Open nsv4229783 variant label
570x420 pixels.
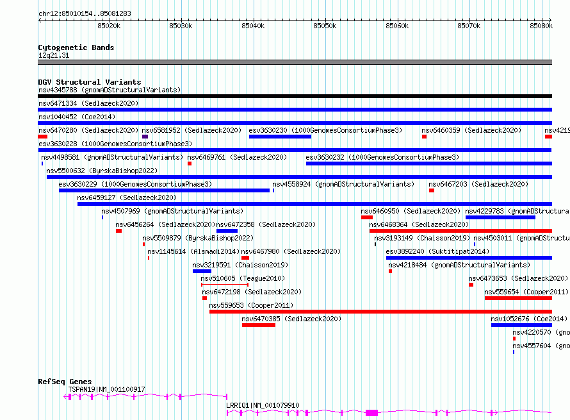[517, 211]
